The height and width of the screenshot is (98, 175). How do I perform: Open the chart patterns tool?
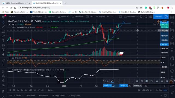click(x=3, y=45)
